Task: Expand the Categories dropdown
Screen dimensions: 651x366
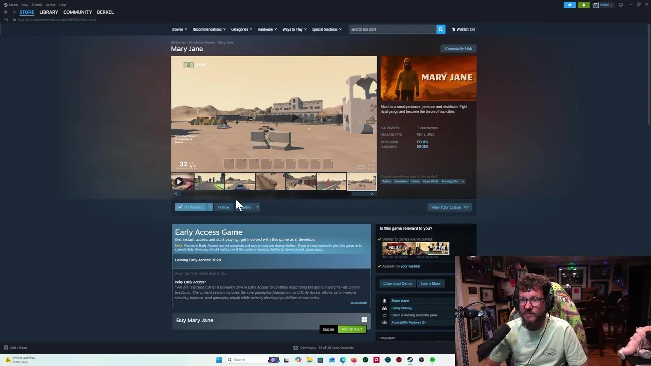Action: (242, 29)
